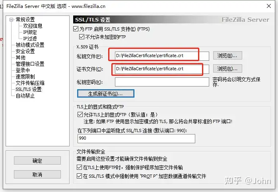This screenshot has height=192, width=278.
Task: Uncheck 不允许未加密的FTP option
Action: pos(82,37)
